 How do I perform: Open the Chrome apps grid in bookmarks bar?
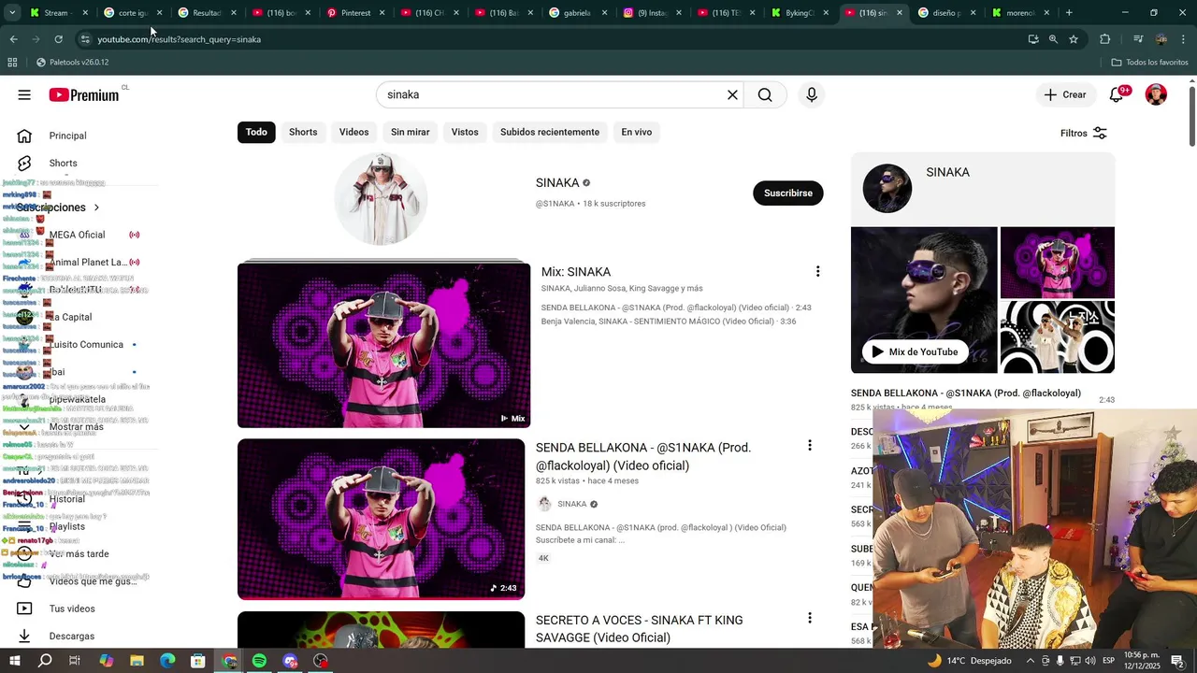coord(12,63)
